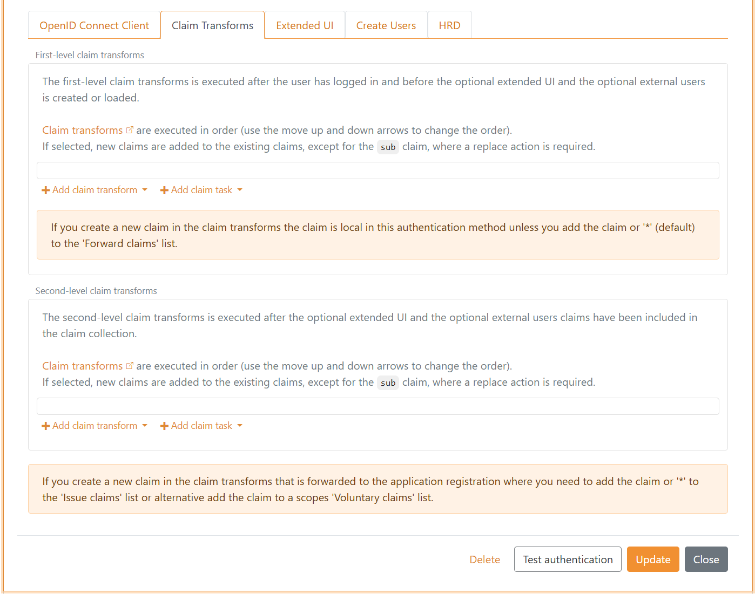The width and height of the screenshot is (755, 594).
Task: Switch to the Create Users tab
Action: click(x=386, y=25)
